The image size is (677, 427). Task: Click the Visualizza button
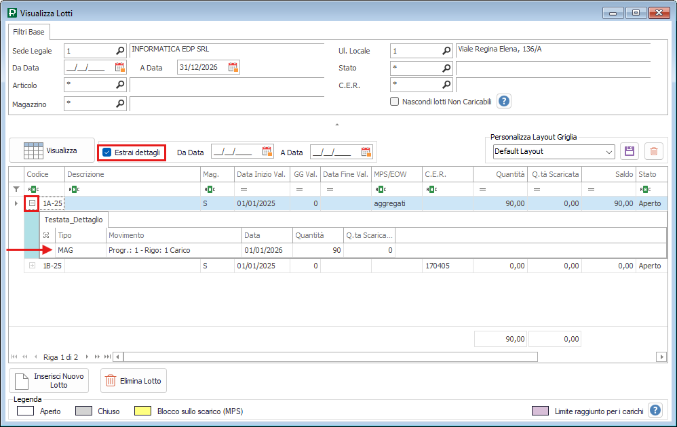[x=51, y=150]
